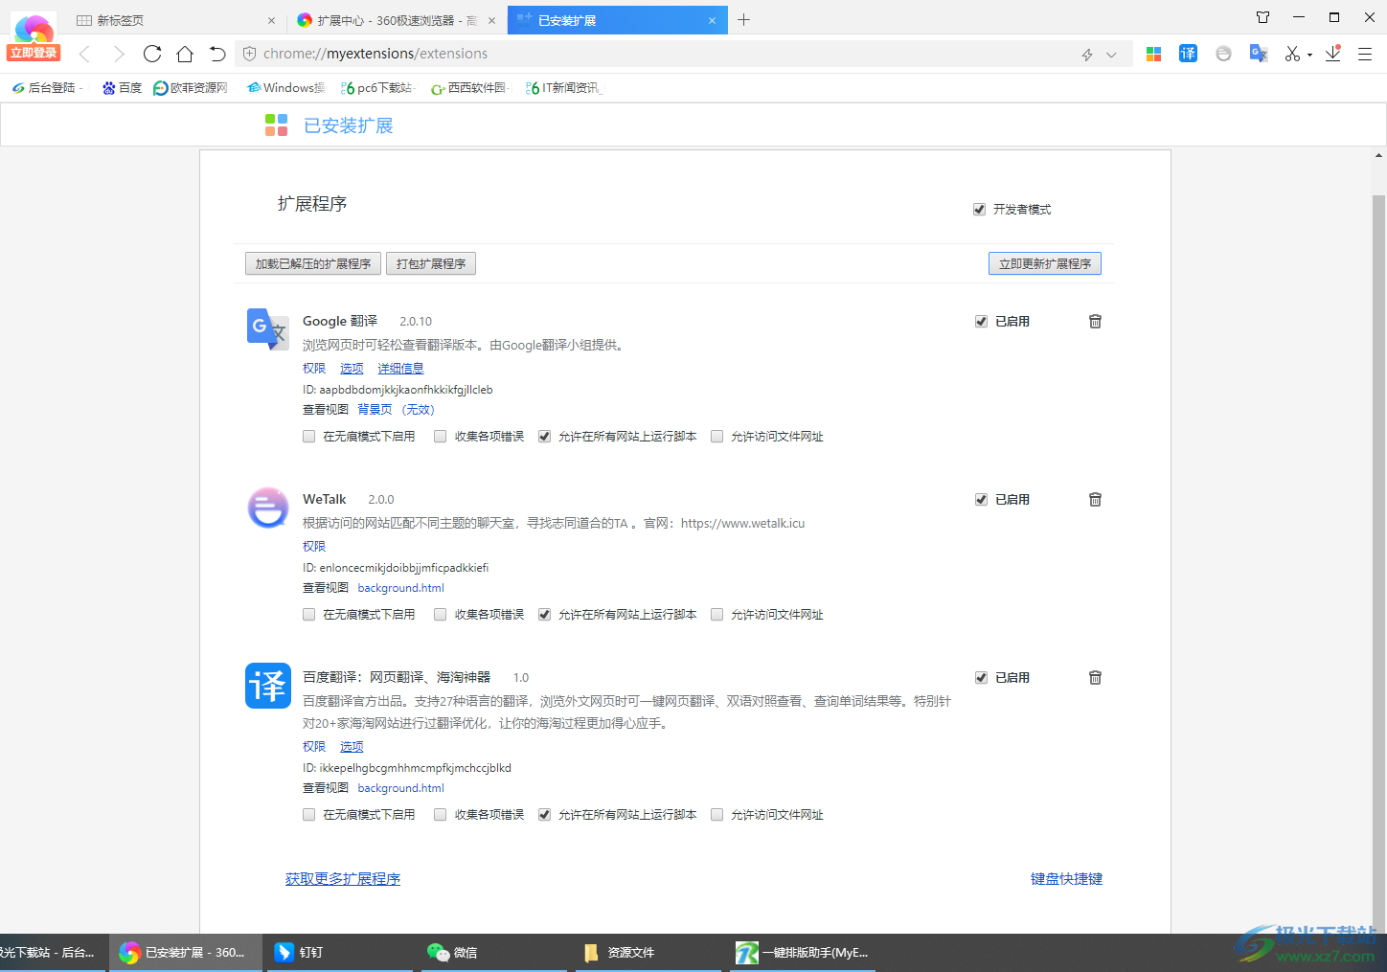Image resolution: width=1387 pixels, height=972 pixels.
Task: Toggle WeTalk 允许在所有网站上运行脚本 checkbox
Action: pos(544,615)
